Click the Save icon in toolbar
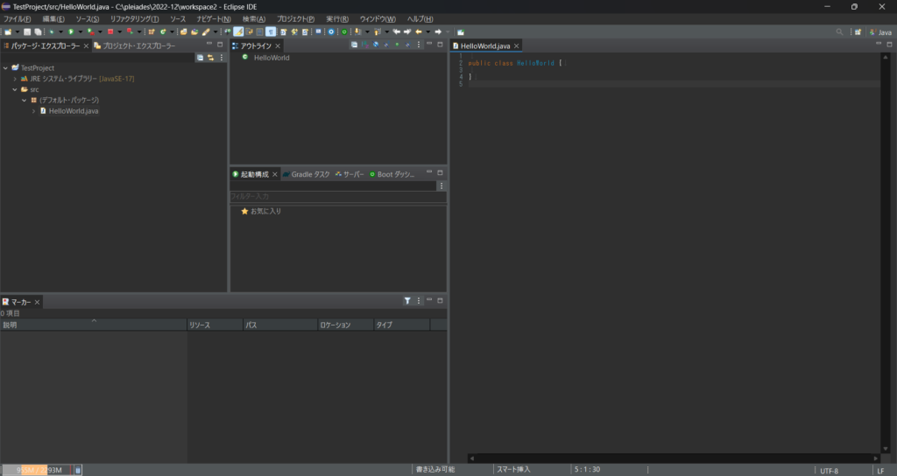Image resolution: width=897 pixels, height=476 pixels. click(x=27, y=31)
